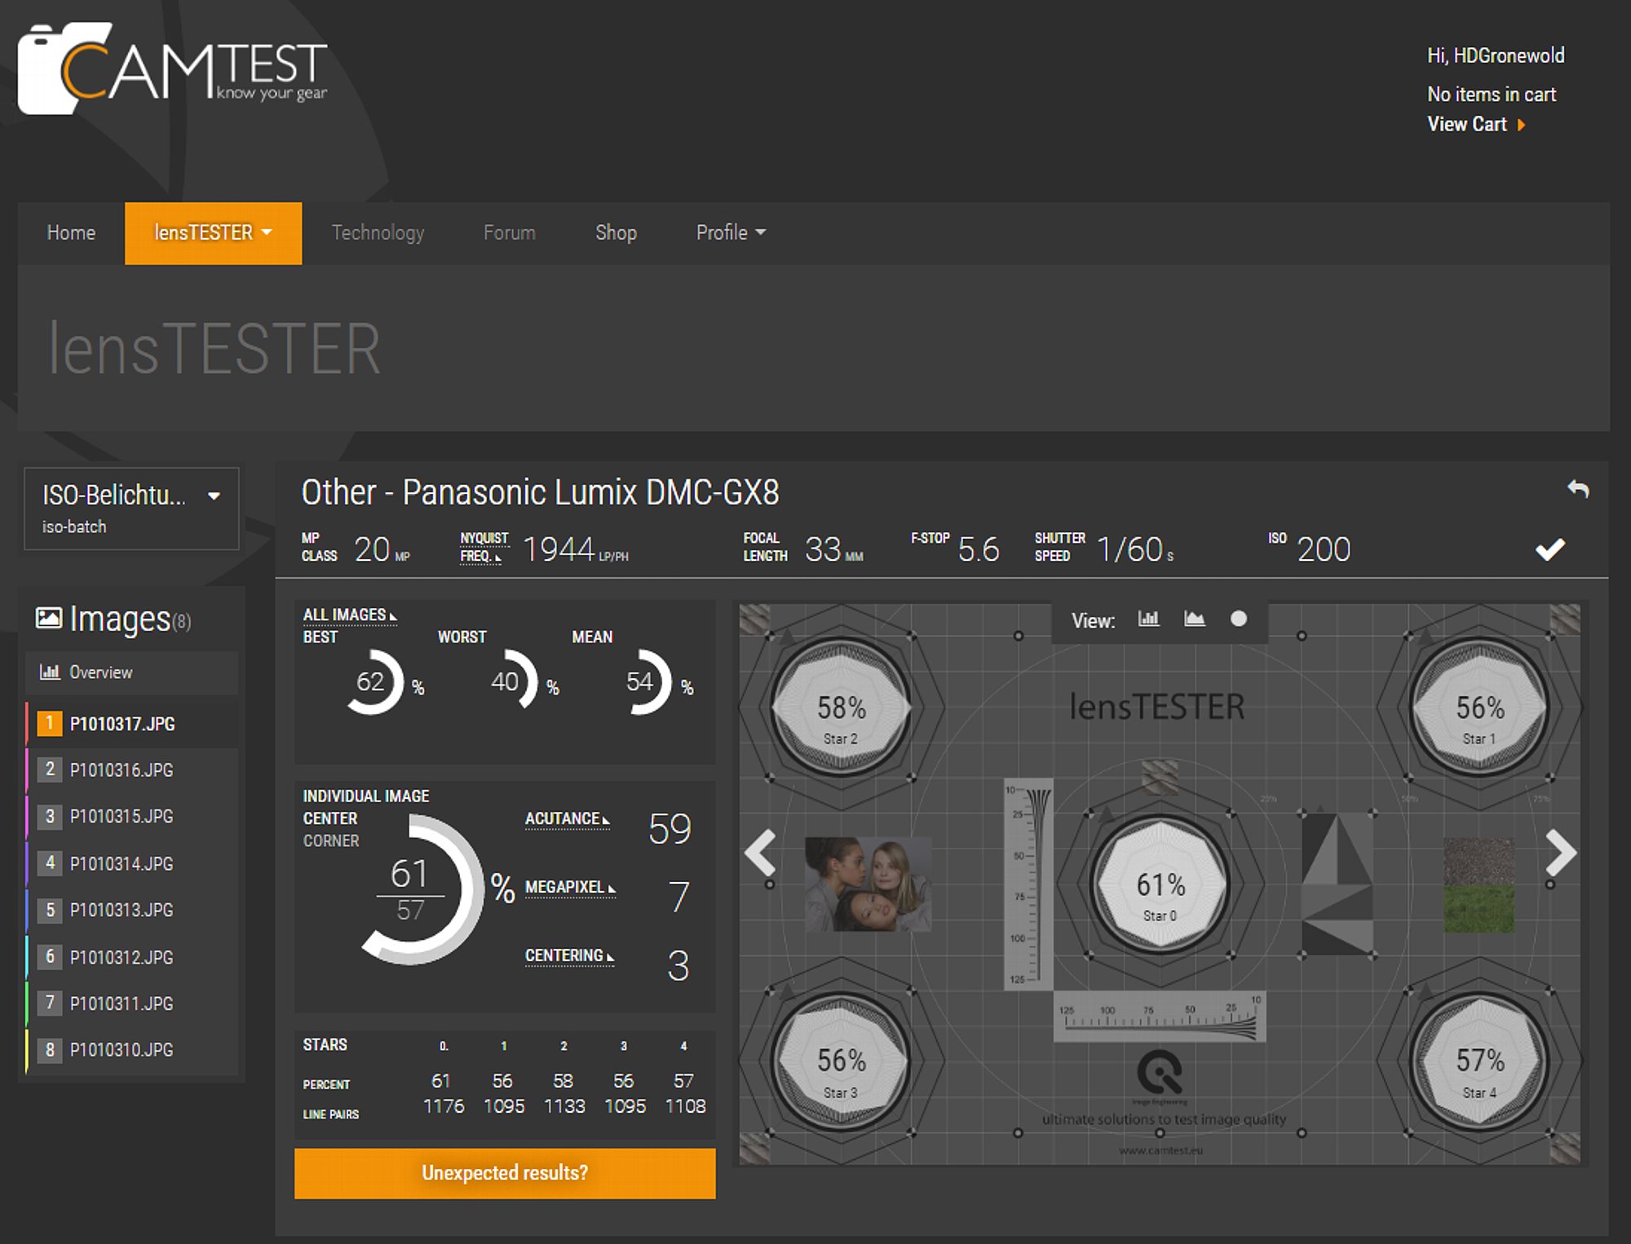Click the gray triangles test patch
Image resolution: width=1631 pixels, height=1244 pixels.
tap(1337, 884)
